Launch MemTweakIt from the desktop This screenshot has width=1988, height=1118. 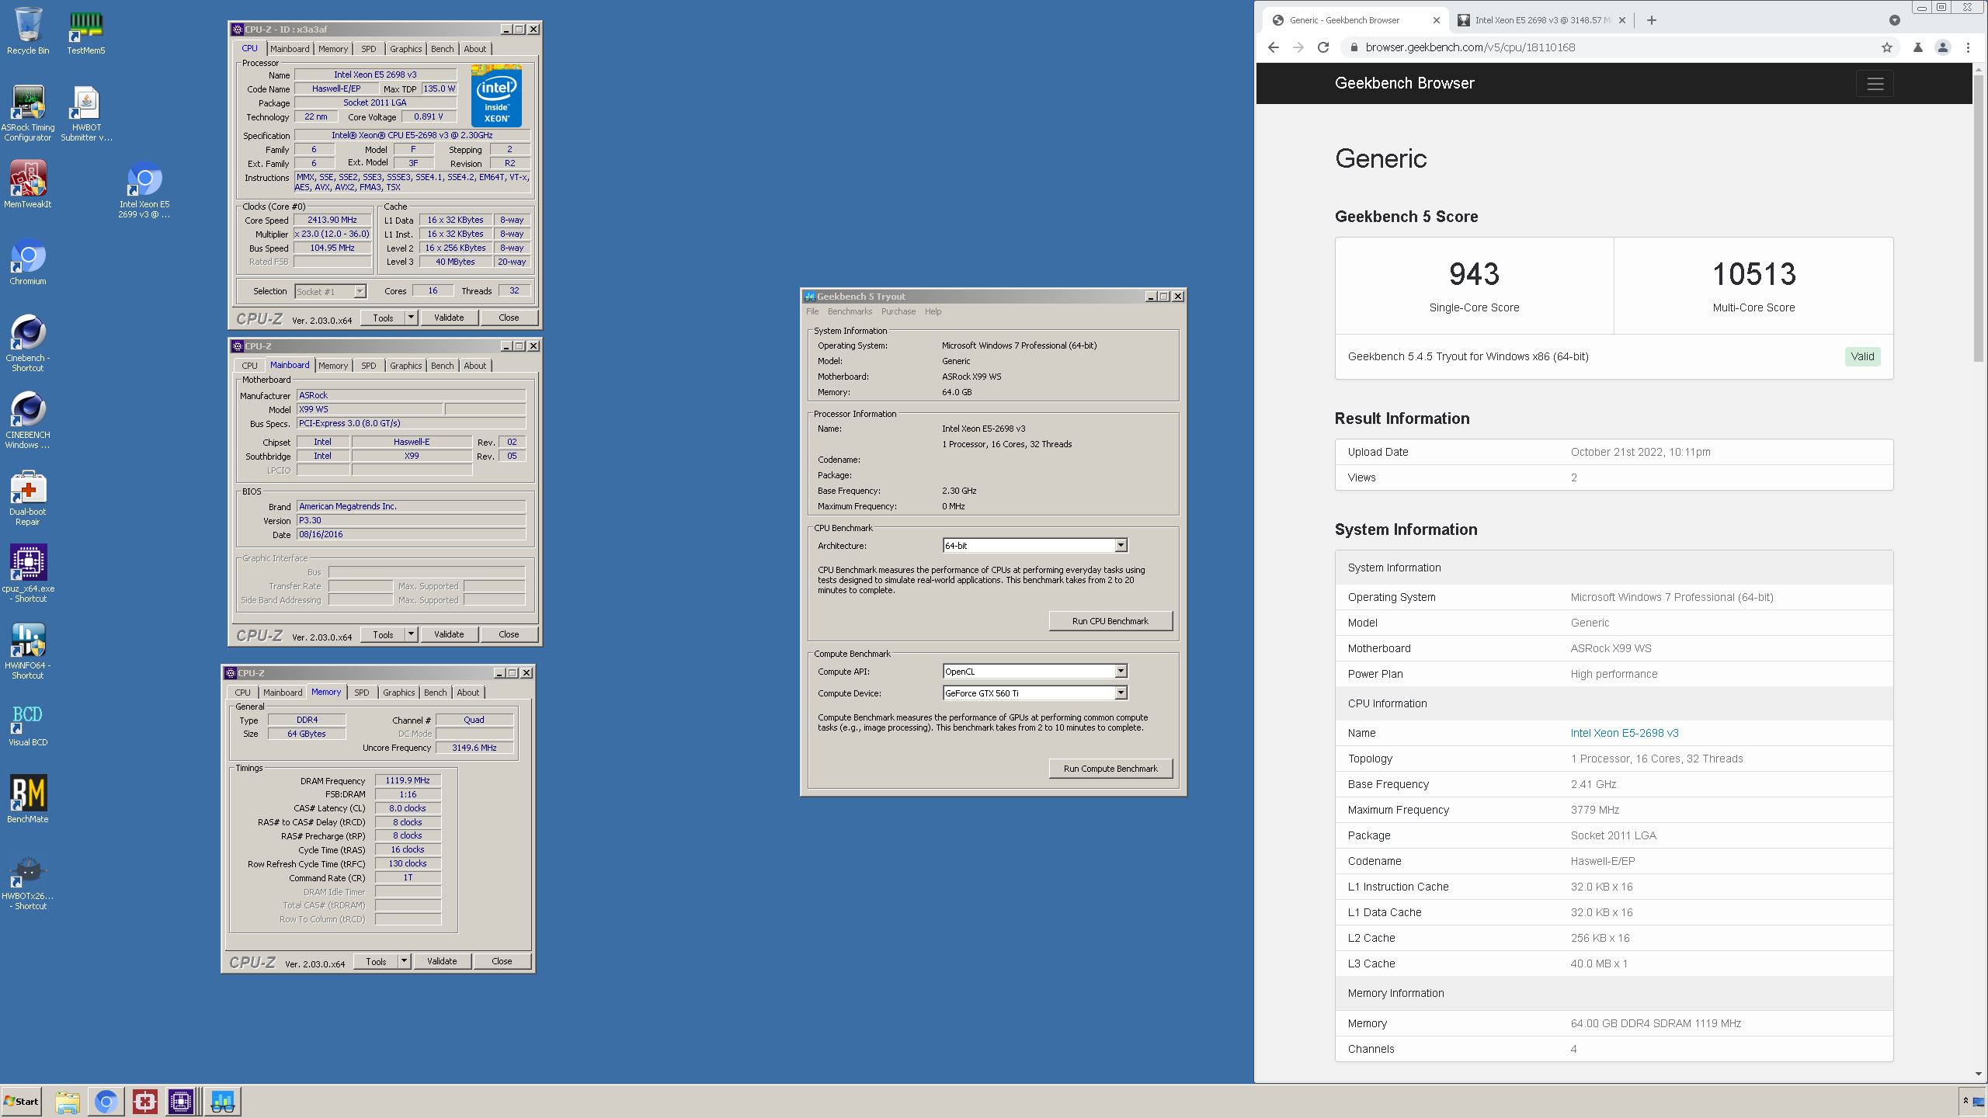pos(28,185)
